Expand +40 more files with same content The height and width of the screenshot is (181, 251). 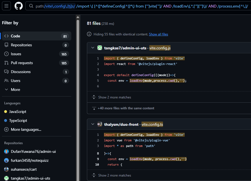(126, 108)
